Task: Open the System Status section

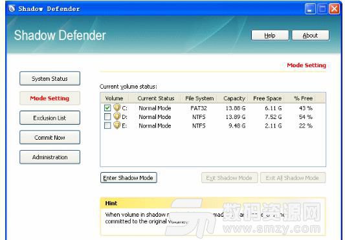Action: point(50,78)
